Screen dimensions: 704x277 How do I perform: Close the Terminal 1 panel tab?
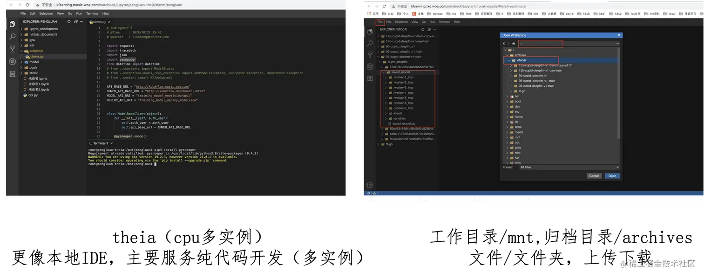pyautogui.click(x=112, y=143)
